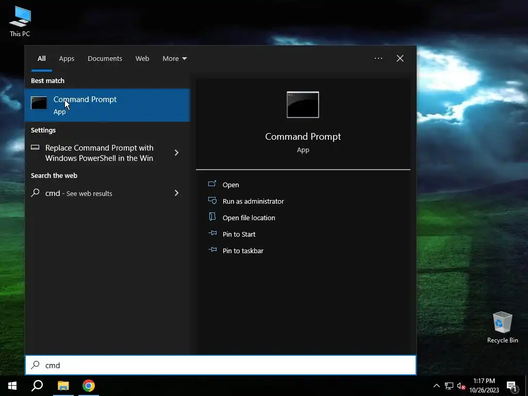Click the Show desktop strip on taskbar
The width and height of the screenshot is (528, 396).
click(x=526, y=386)
